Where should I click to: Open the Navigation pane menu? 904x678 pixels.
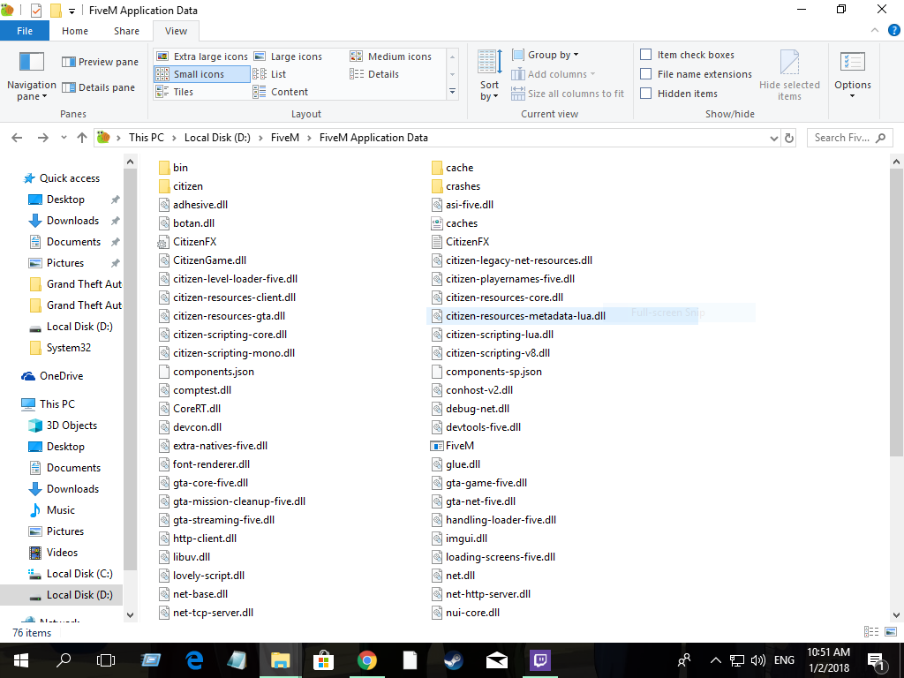[x=31, y=77]
